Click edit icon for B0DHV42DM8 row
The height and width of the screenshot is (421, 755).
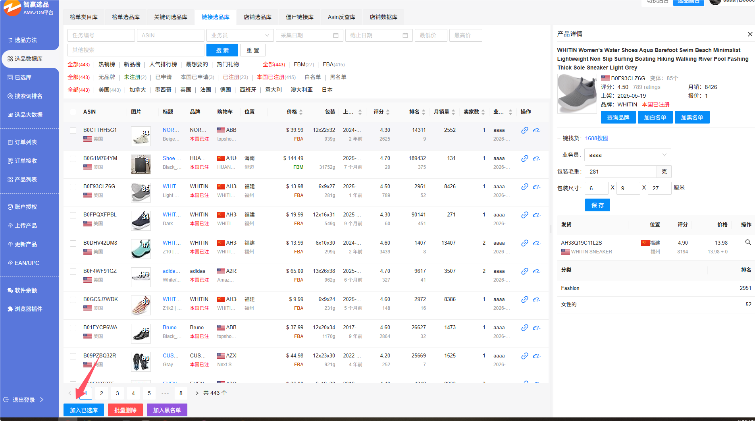coord(536,243)
